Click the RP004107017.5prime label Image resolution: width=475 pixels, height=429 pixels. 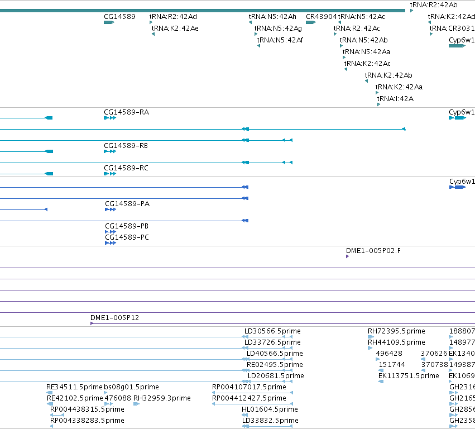(x=249, y=387)
